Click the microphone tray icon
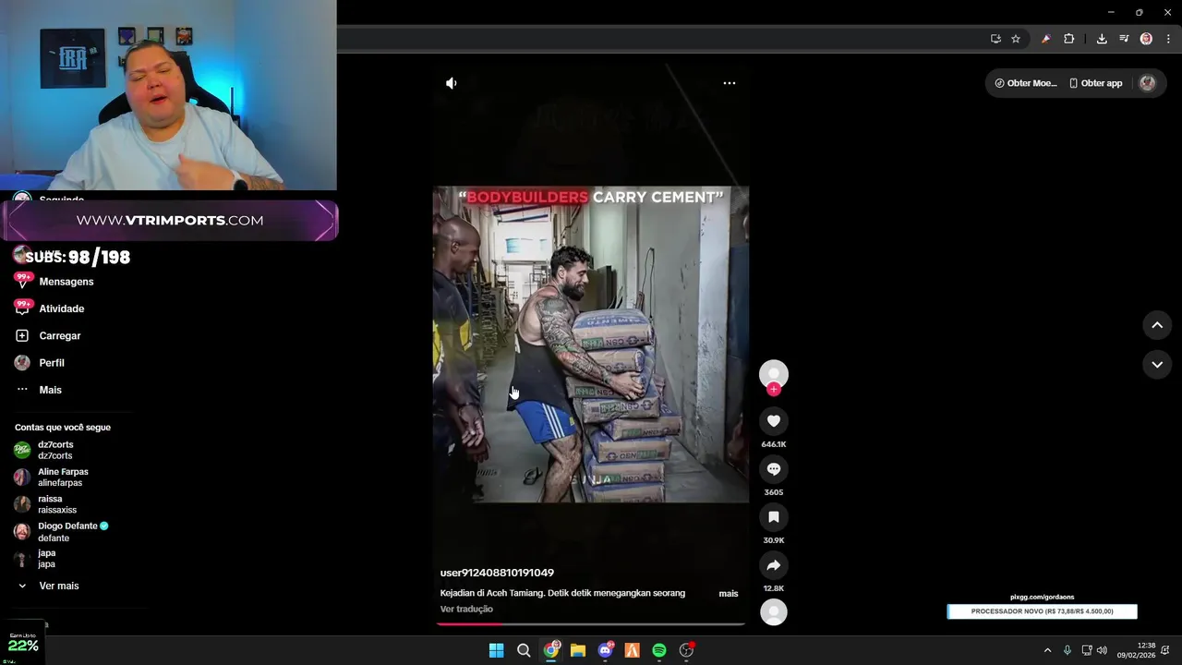 tap(1067, 650)
